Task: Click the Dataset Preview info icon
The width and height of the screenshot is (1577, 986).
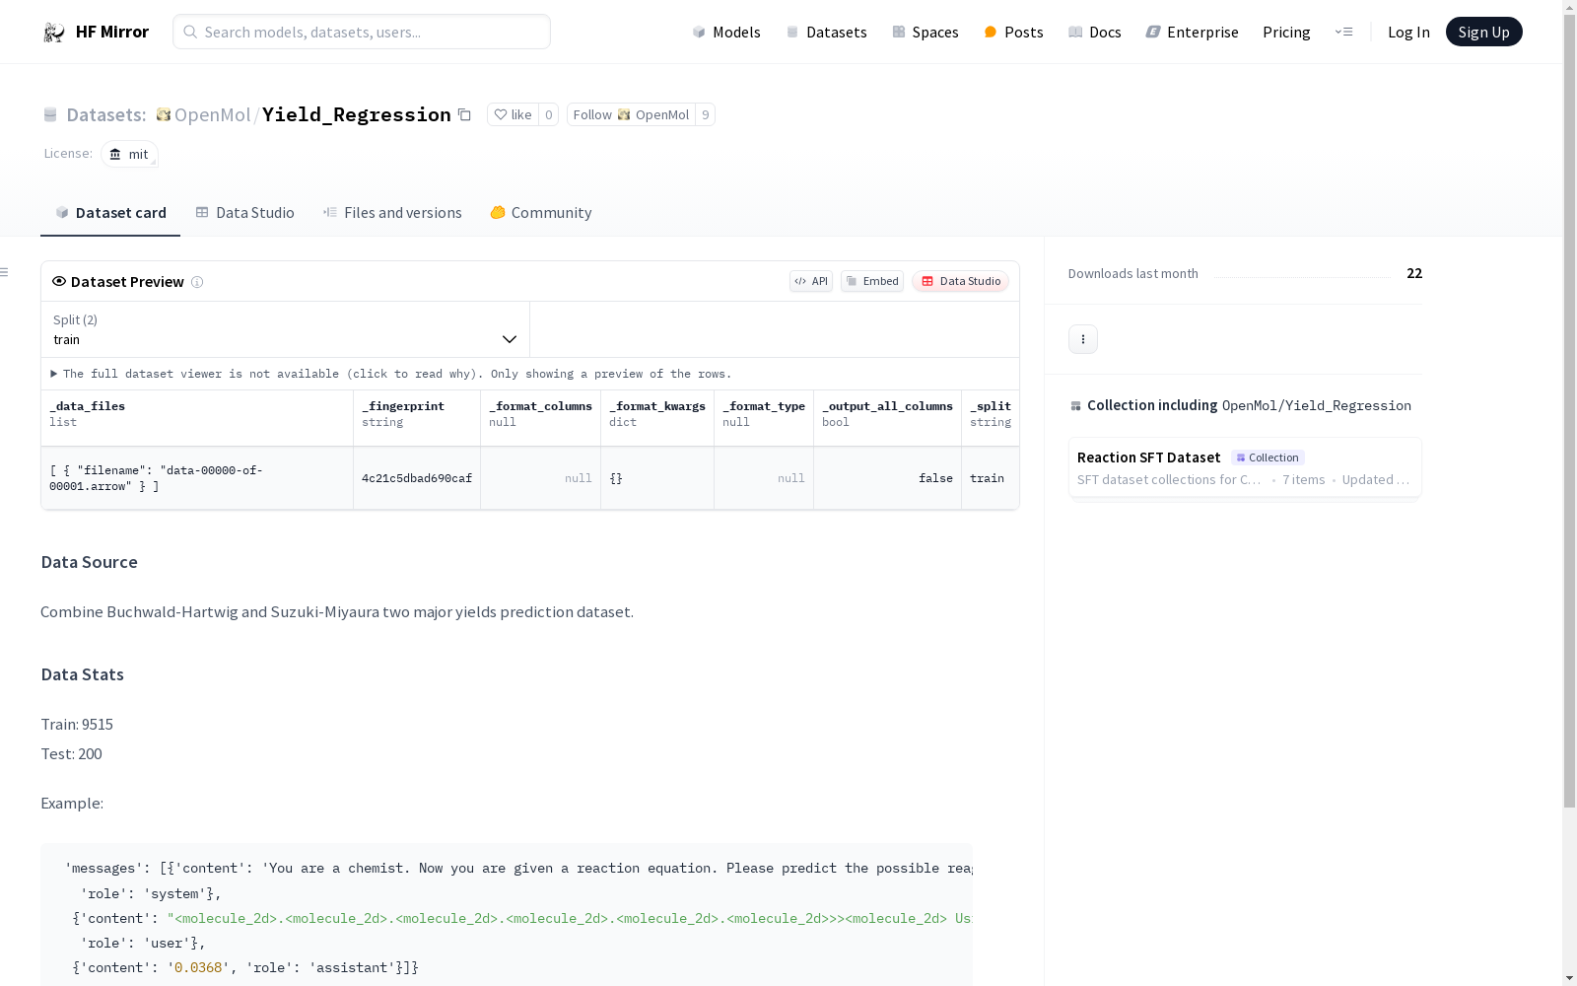Action: pos(197,282)
